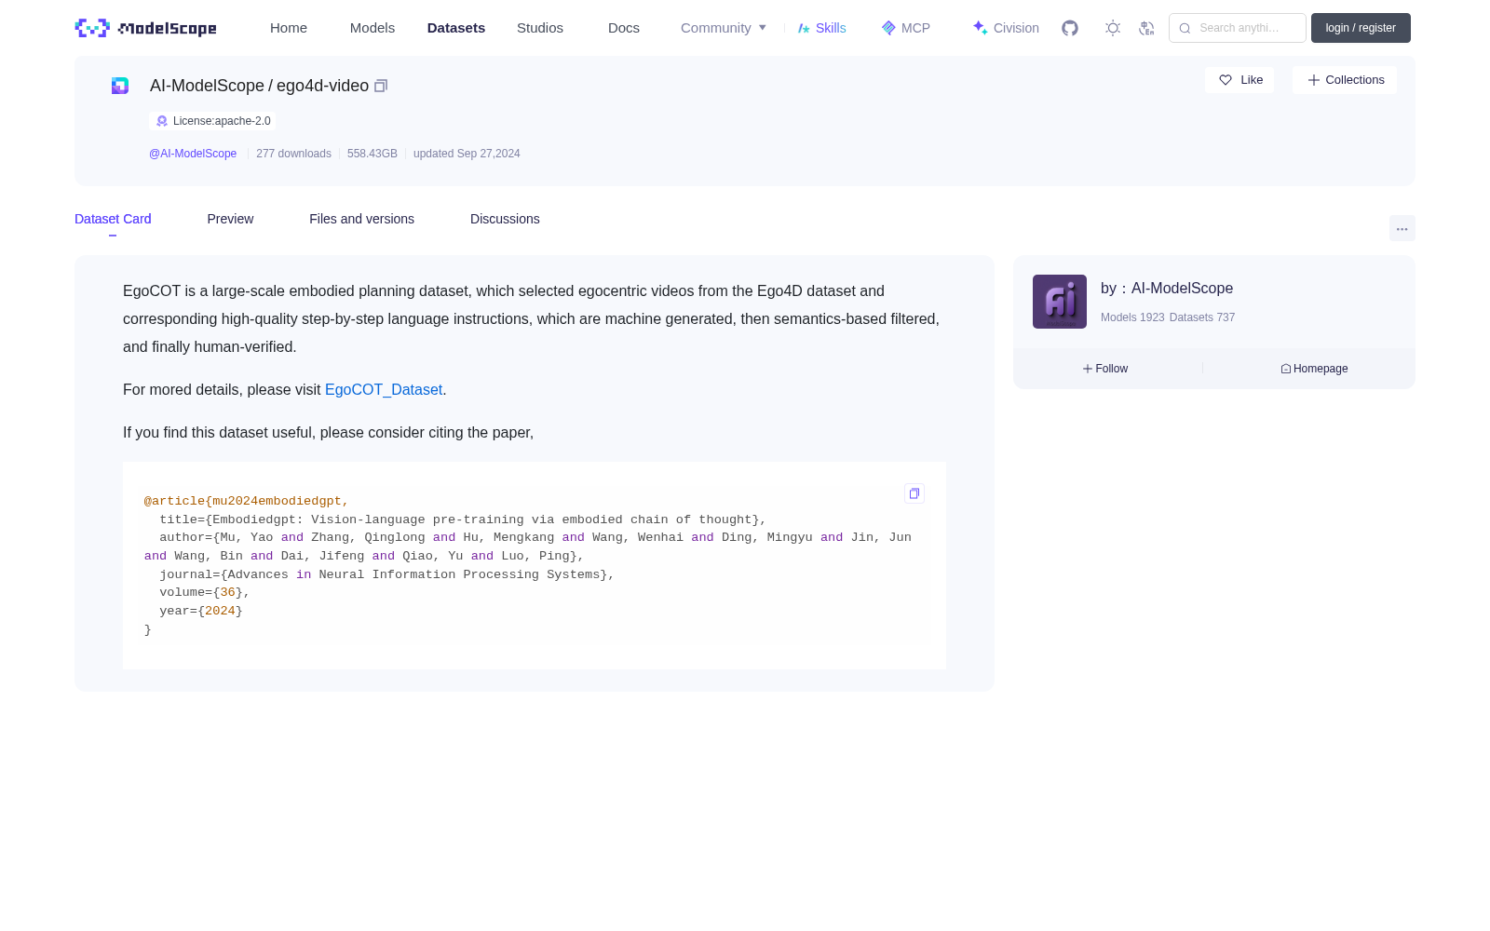Image resolution: width=1490 pixels, height=931 pixels.
Task: Click the License:apache-2.0 tag
Action: 212,121
